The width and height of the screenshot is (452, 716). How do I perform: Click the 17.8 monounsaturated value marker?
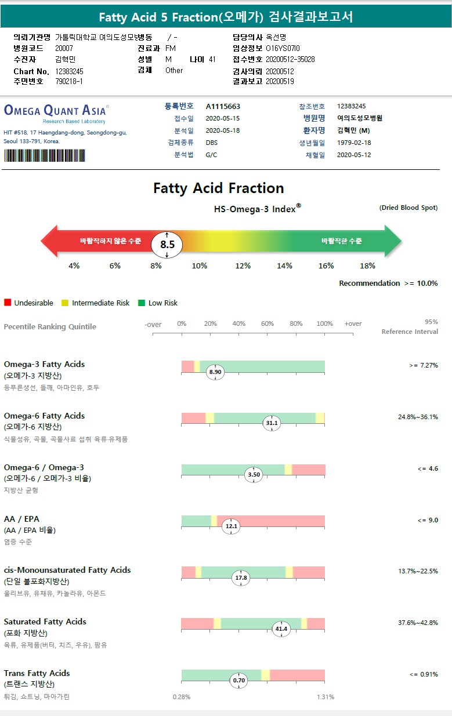click(x=240, y=577)
